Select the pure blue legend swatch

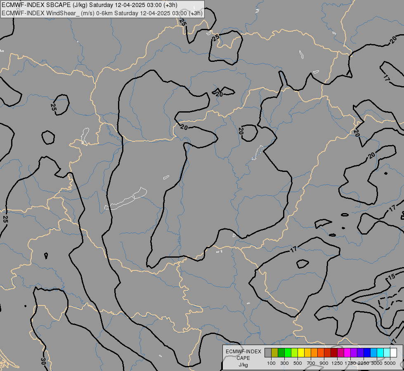(367, 352)
